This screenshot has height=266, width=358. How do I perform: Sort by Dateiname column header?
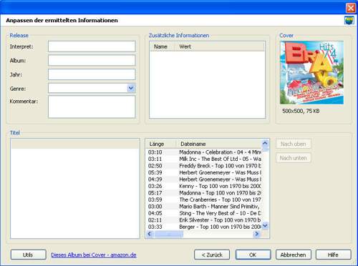pos(218,144)
